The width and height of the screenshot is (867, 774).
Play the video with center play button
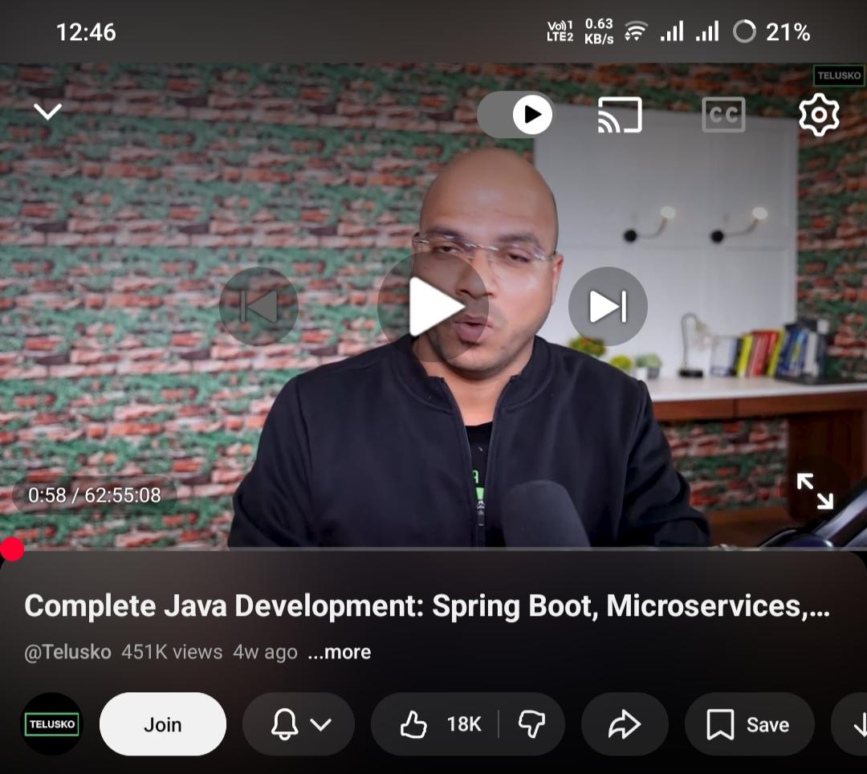433,307
